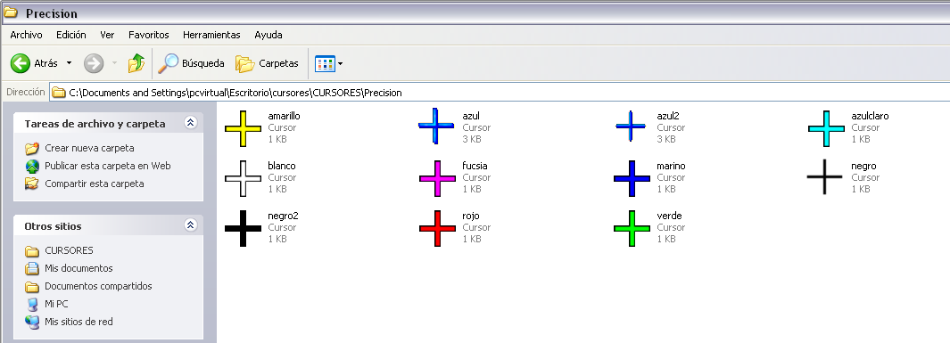Open Mis sitios de red link

pos(78,322)
